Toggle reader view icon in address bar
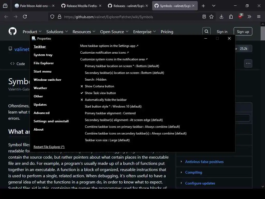265x199 pixels. click(x=204, y=17)
